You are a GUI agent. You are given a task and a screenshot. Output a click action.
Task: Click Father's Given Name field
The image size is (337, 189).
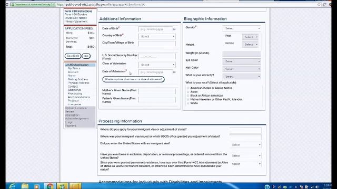(157, 100)
